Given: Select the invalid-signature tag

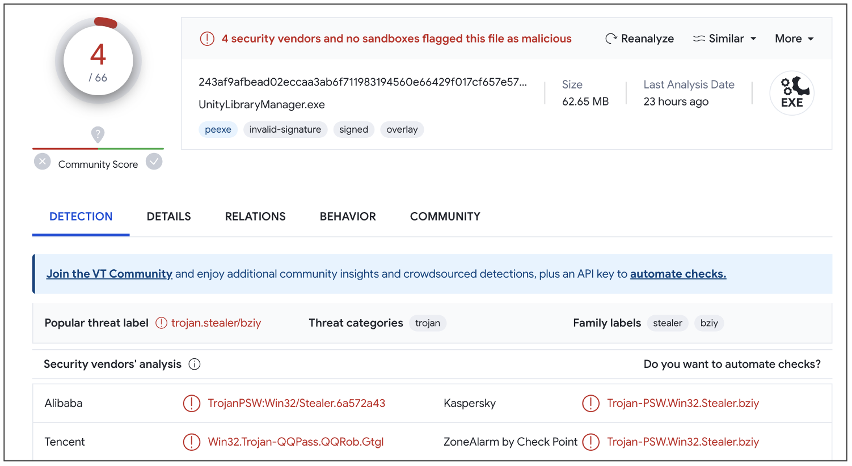Looking at the screenshot, I should click(285, 130).
